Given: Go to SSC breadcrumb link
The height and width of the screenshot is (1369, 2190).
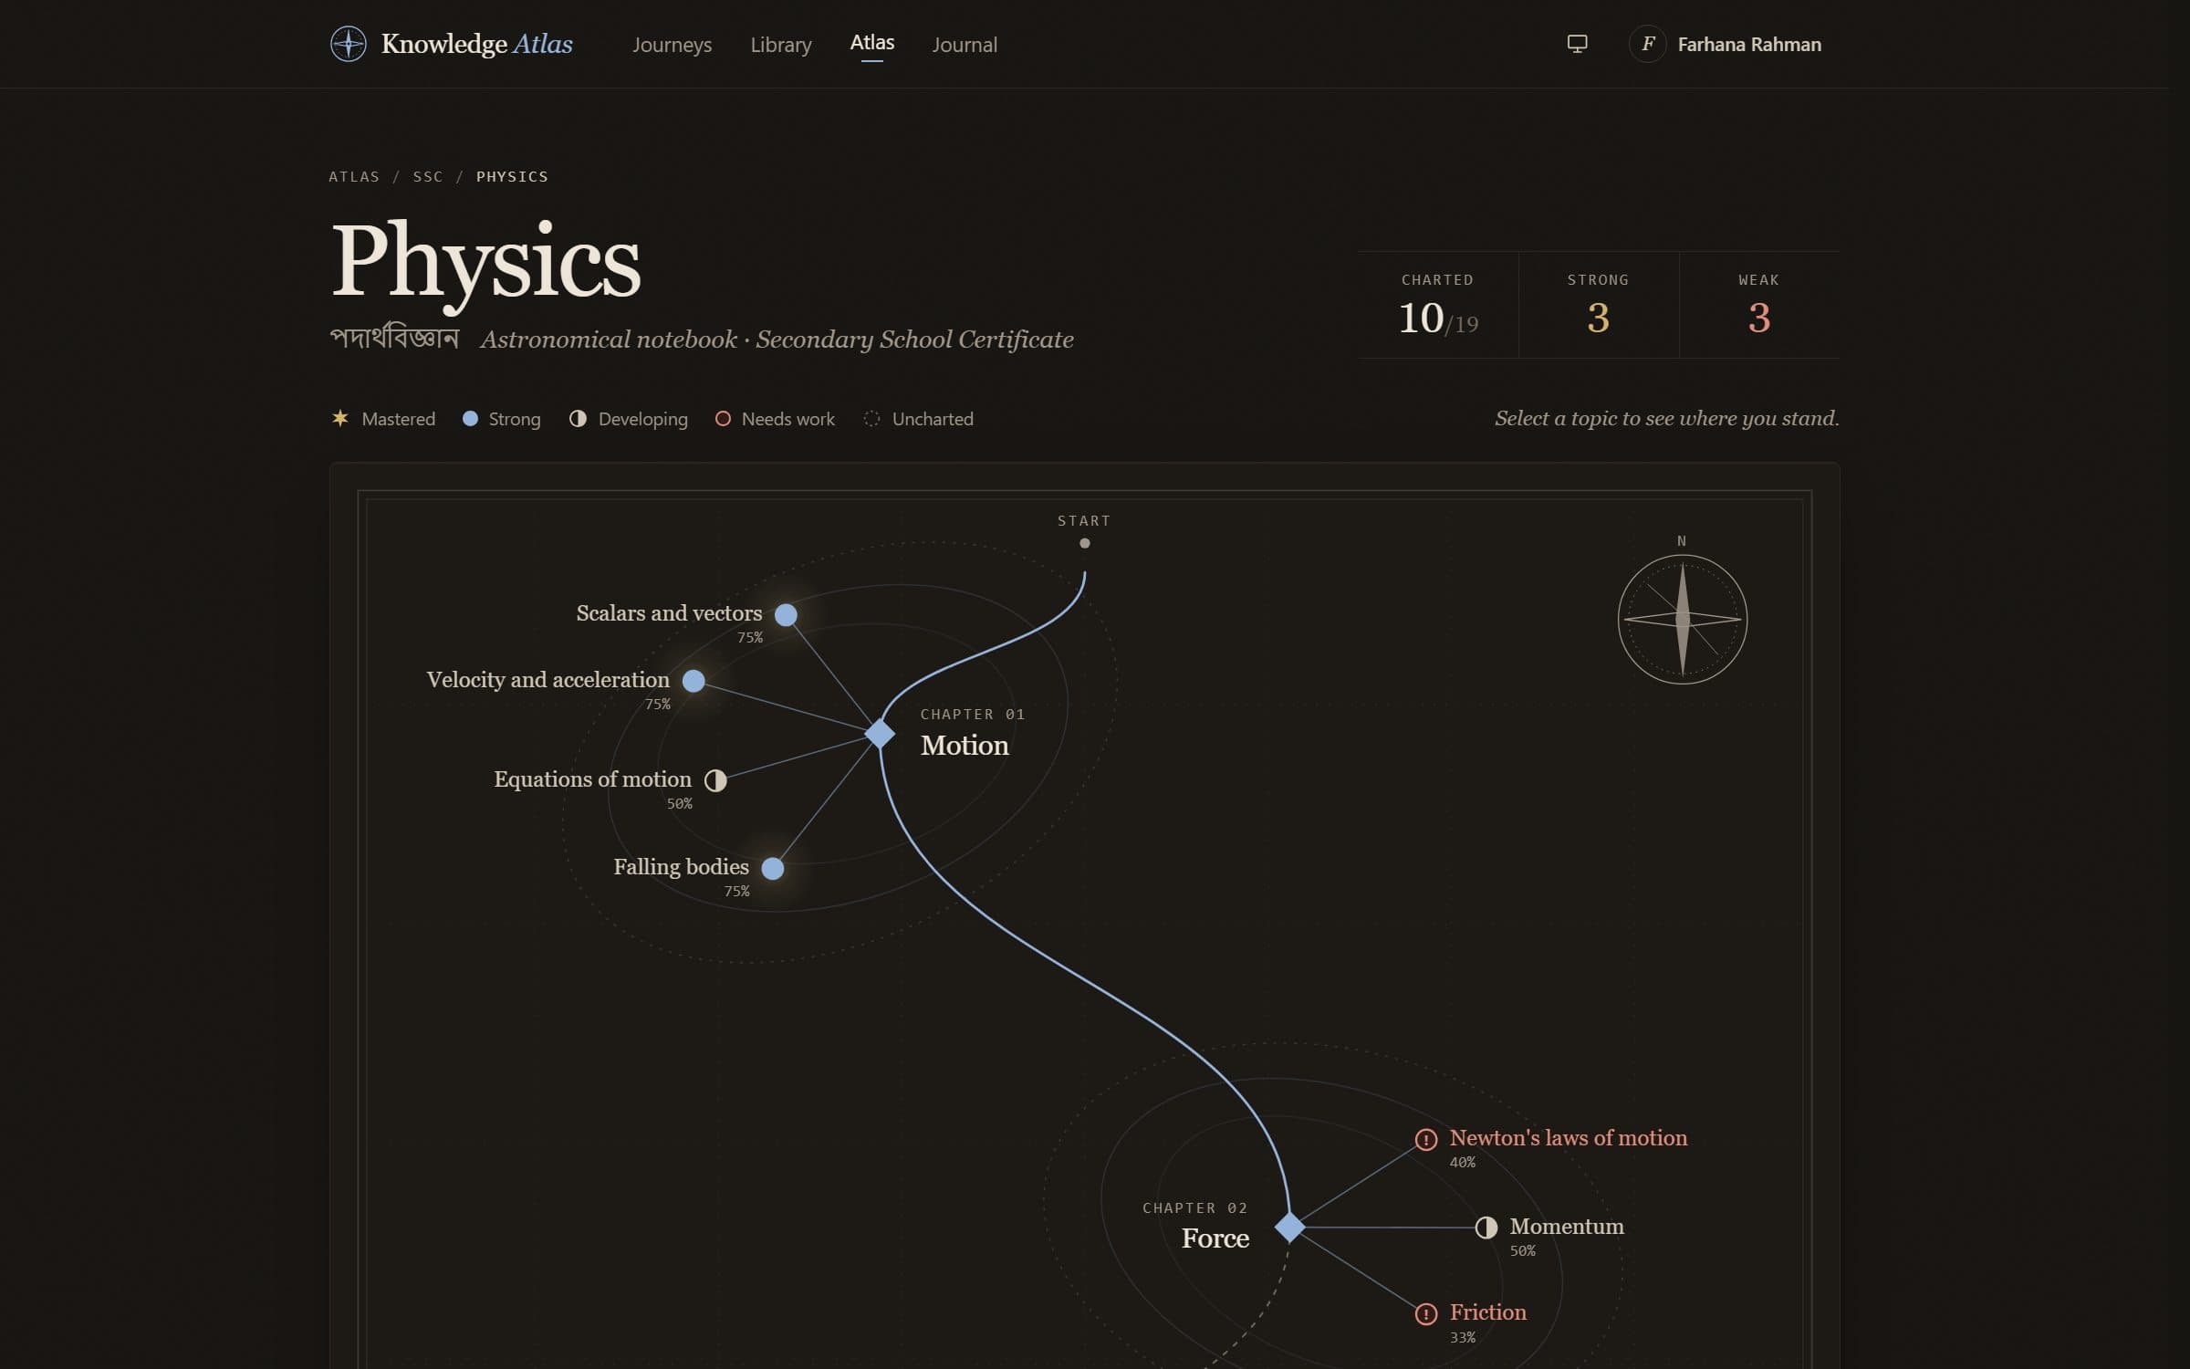Looking at the screenshot, I should 428,176.
